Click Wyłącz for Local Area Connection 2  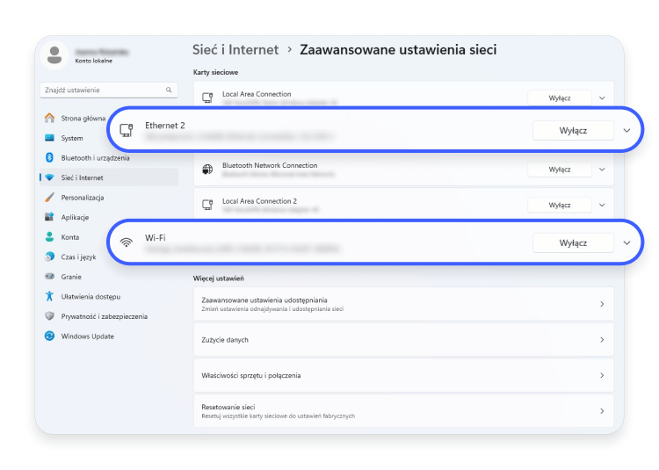point(560,205)
